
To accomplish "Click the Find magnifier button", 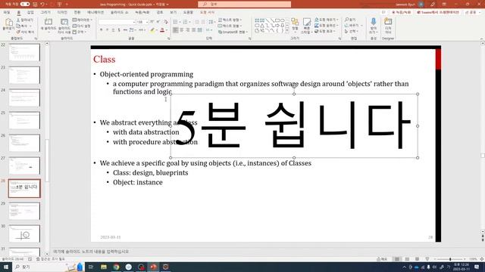I will coord(349,20).
